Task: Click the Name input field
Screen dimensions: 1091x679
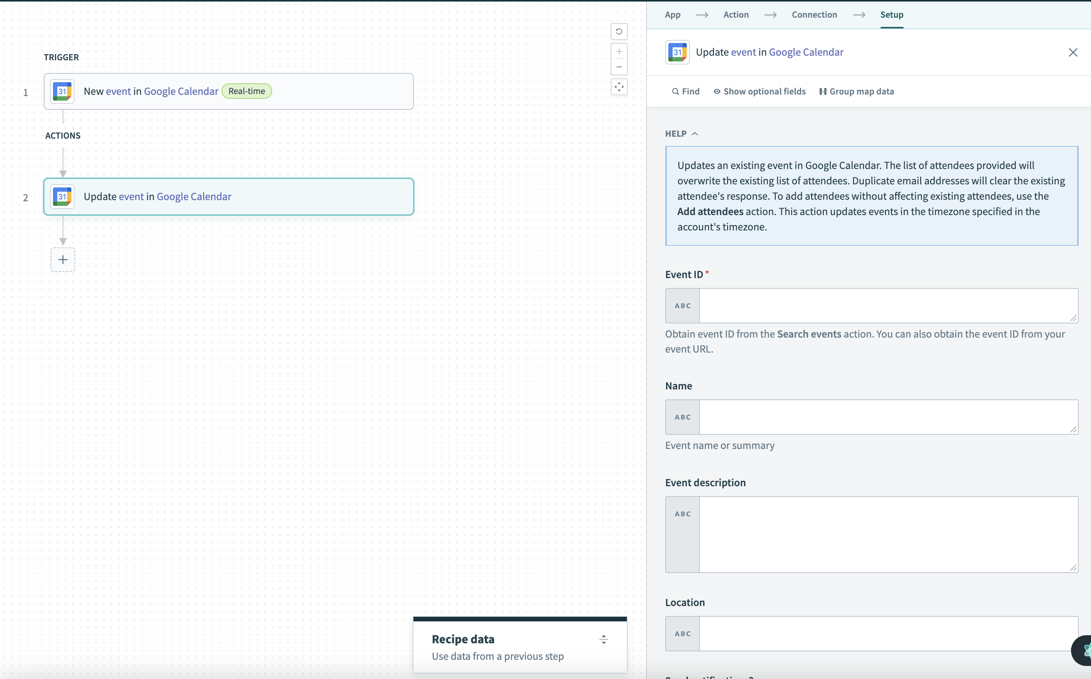Action: [x=888, y=417]
